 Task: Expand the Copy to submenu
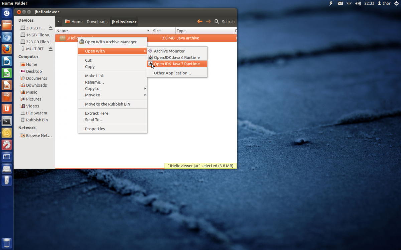112,89
